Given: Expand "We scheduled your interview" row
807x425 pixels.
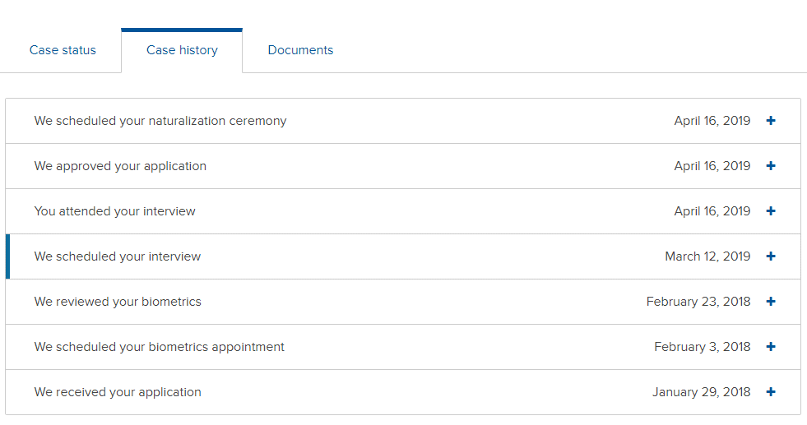Looking at the screenshot, I should pyautogui.click(x=403, y=256).
